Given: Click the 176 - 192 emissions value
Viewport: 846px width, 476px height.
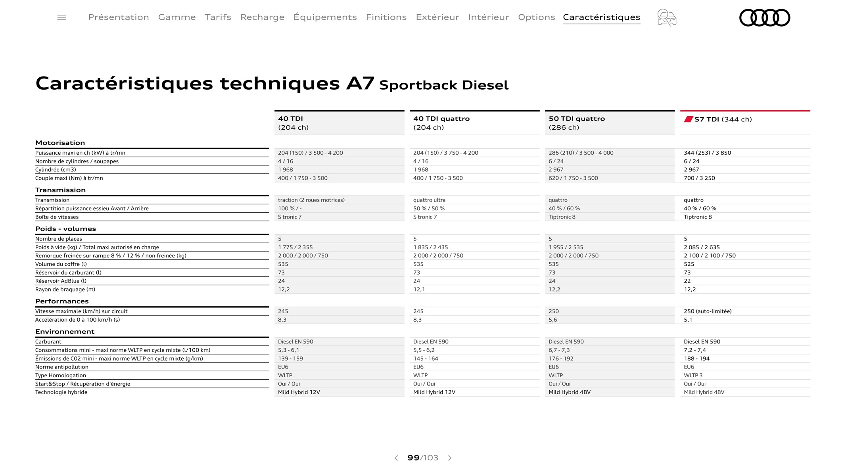Looking at the screenshot, I should click(562, 359).
